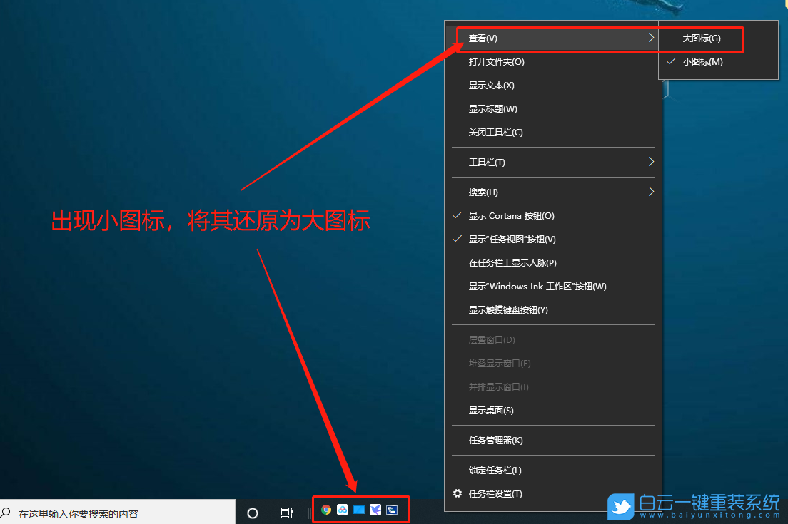Launch the blue bird app from quick launch

point(375,509)
